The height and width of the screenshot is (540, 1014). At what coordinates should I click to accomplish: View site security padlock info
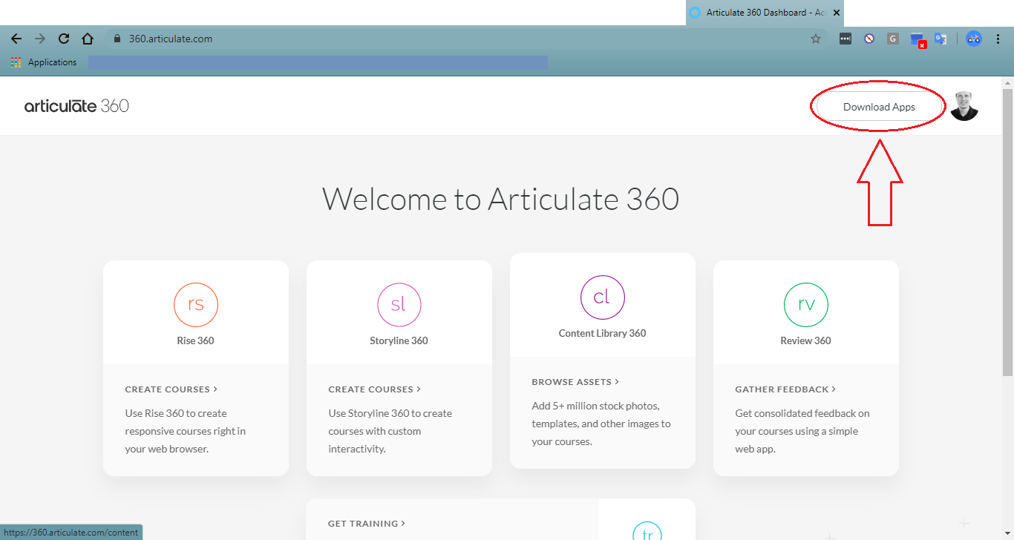tap(116, 39)
